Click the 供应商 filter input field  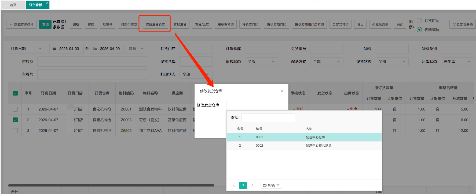coord(92,62)
